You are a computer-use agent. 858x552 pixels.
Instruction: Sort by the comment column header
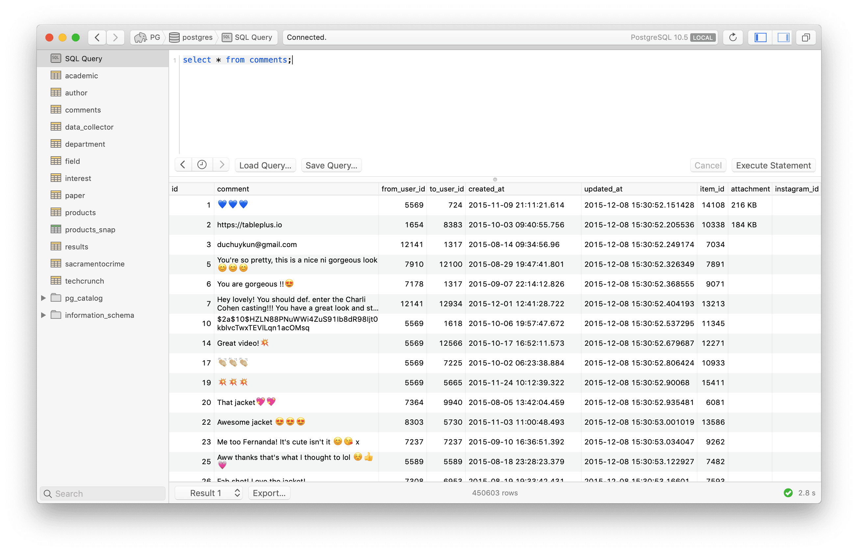(296, 189)
